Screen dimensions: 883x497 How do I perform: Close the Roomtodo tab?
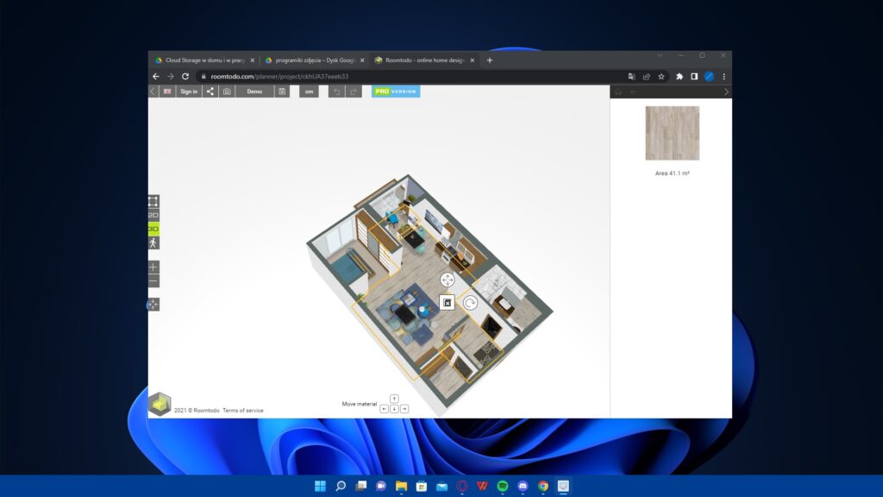pos(472,60)
